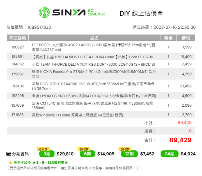Click the DEEPCOOL AG620 ARGB cooler name
The image size is (202, 176).
[x=93, y=47]
